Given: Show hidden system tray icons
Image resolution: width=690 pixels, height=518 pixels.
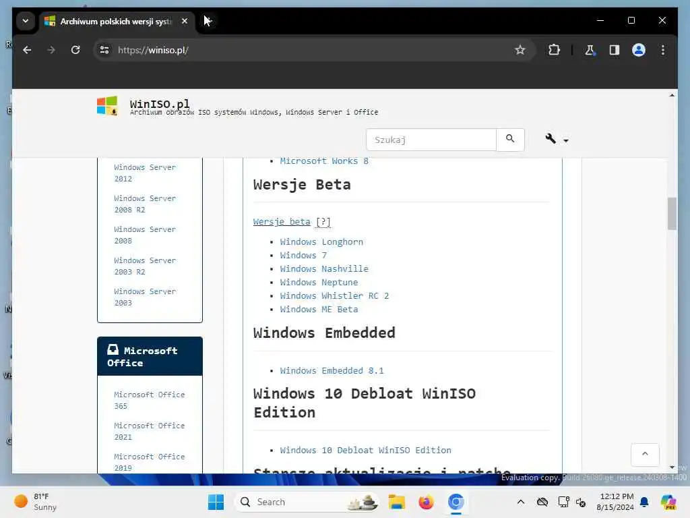Looking at the screenshot, I should [x=521, y=502].
